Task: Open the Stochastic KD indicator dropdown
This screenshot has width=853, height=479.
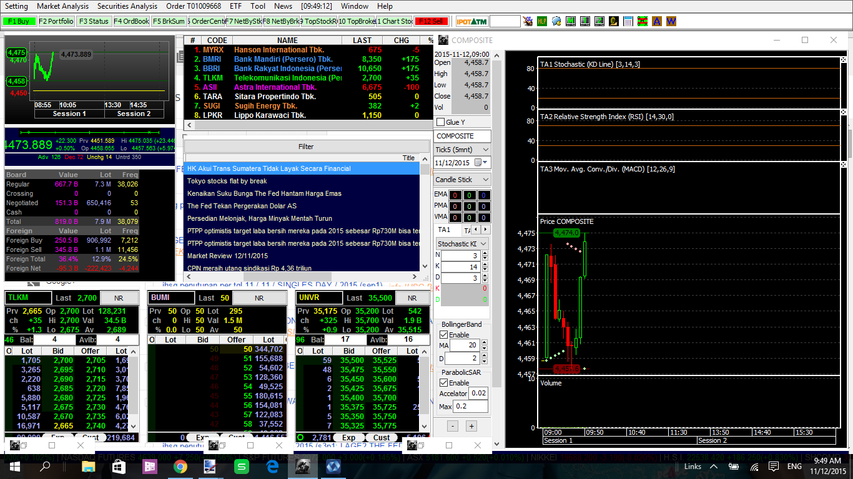Action: coord(462,244)
